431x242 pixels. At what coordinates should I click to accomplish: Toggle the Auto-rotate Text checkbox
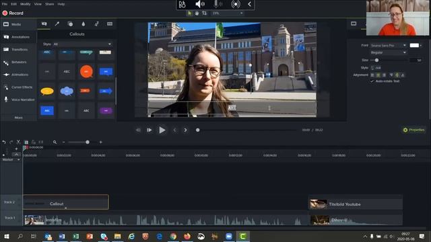pyautogui.click(x=372, y=81)
